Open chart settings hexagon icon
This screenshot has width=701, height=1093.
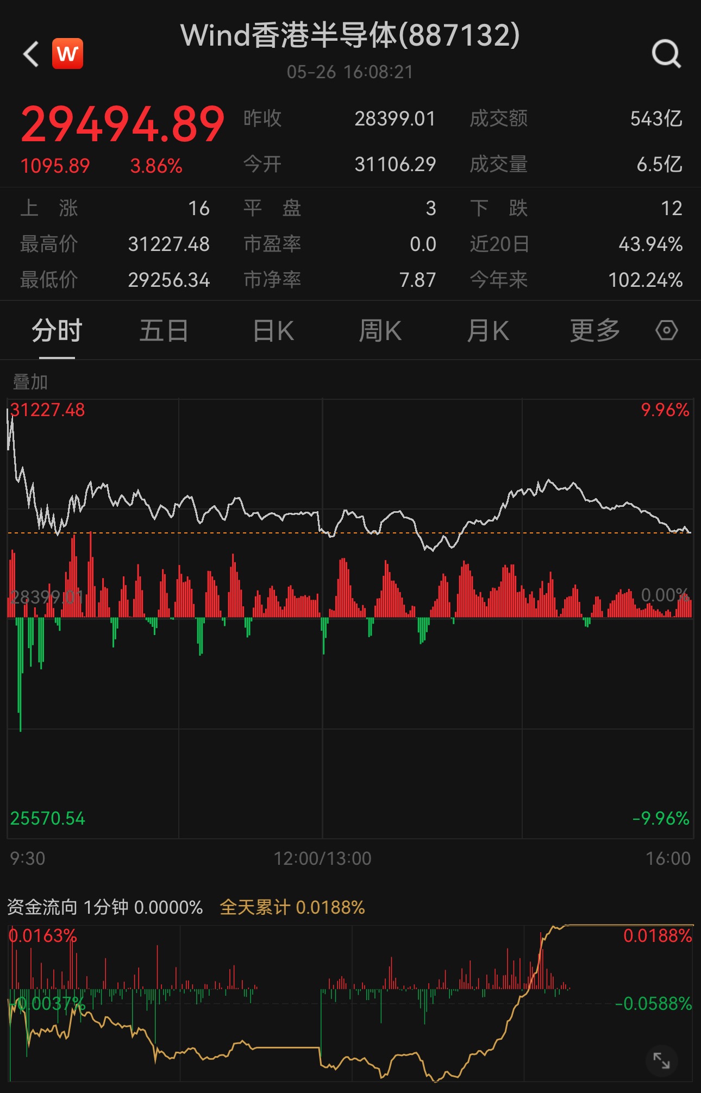point(667,330)
